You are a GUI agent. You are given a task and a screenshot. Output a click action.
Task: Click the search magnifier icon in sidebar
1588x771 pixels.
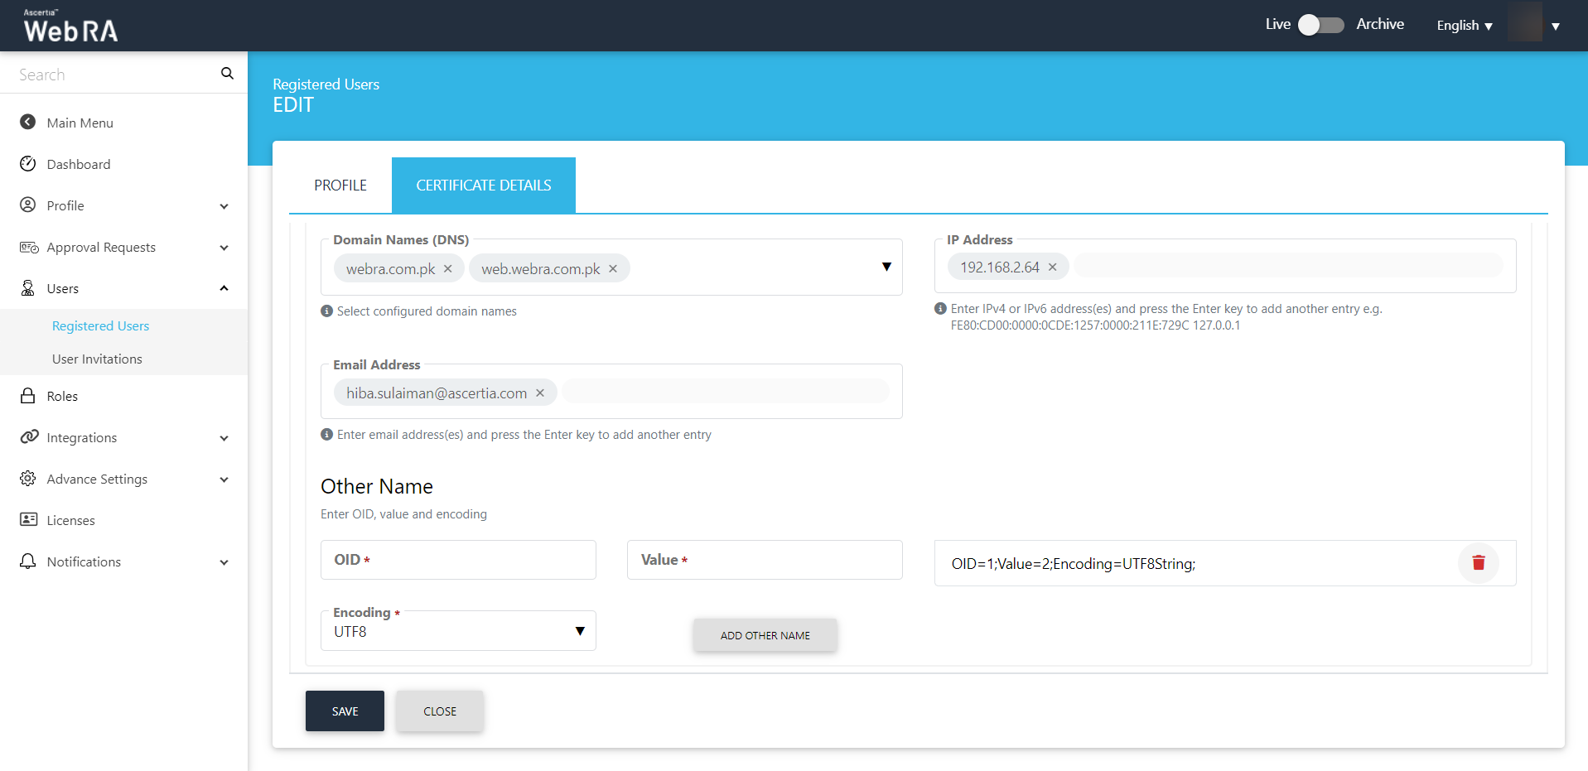click(x=227, y=74)
